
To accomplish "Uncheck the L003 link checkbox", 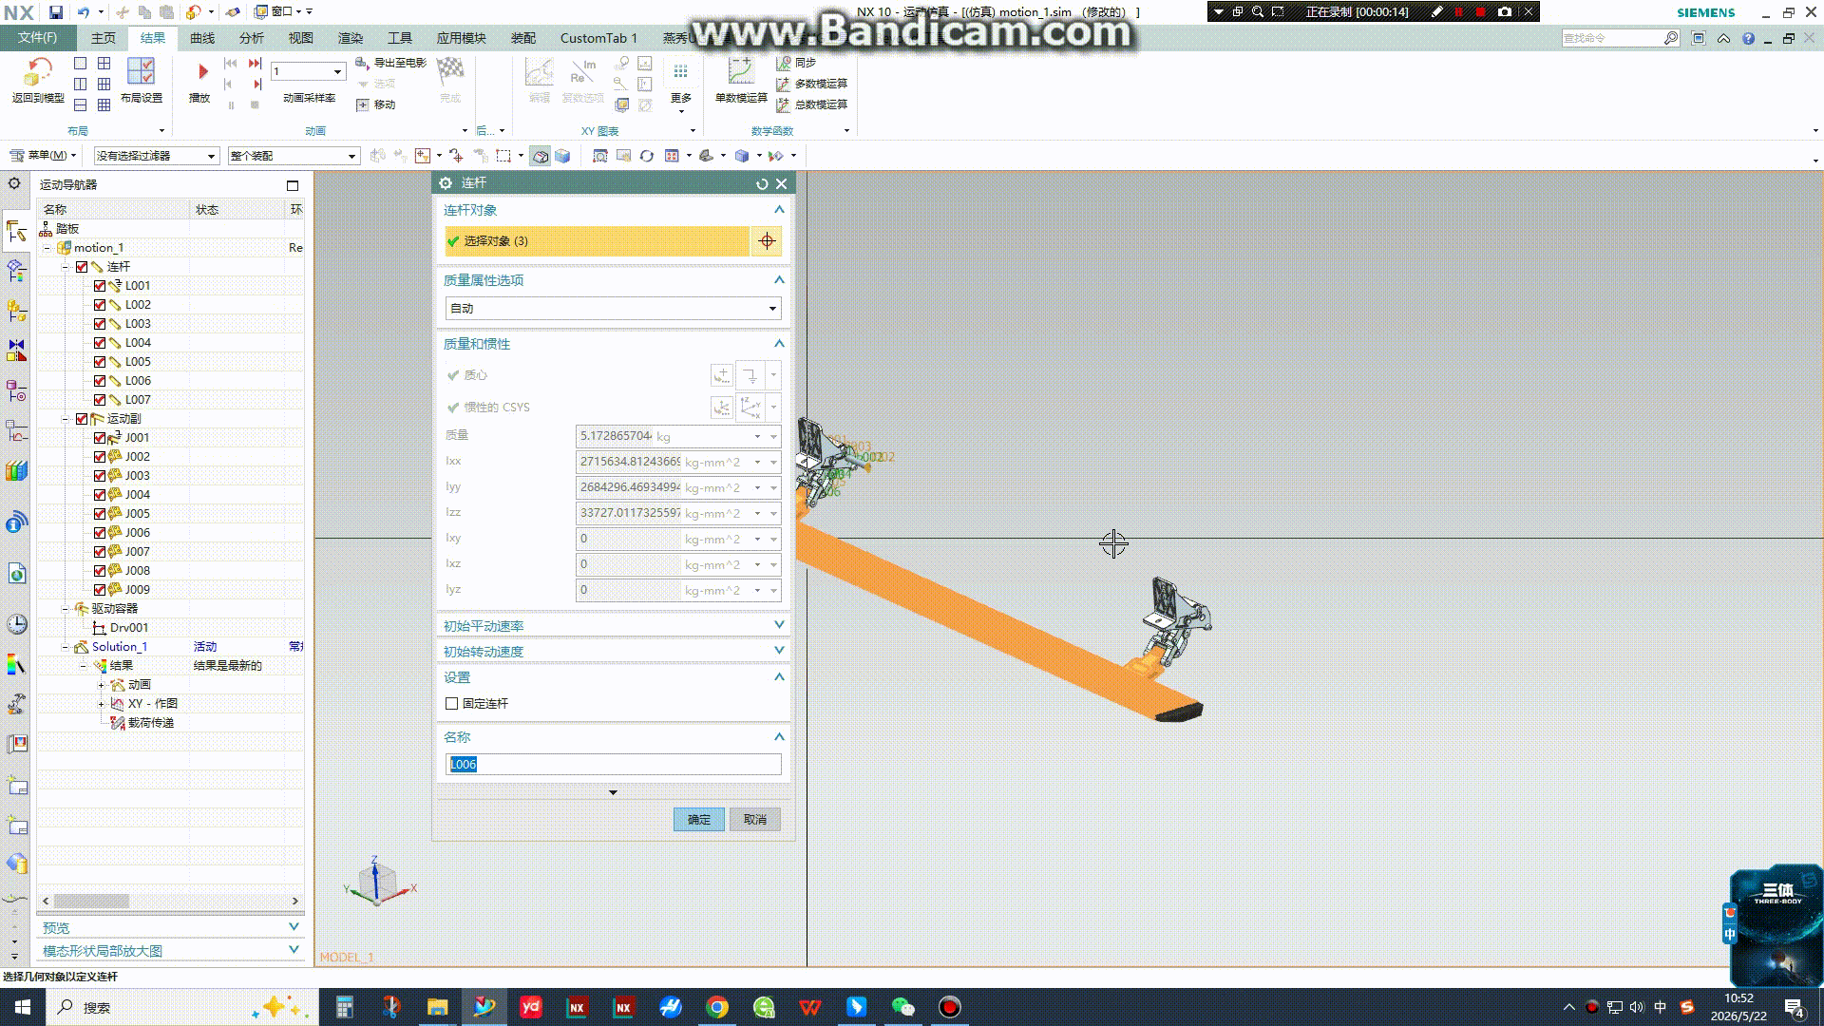I will tap(100, 324).
